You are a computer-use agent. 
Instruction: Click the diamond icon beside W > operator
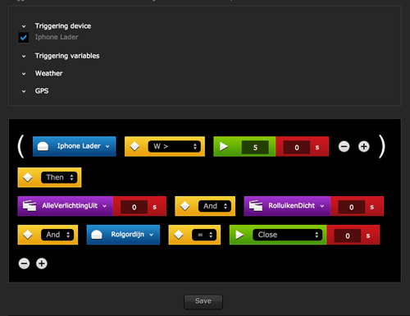(x=134, y=146)
